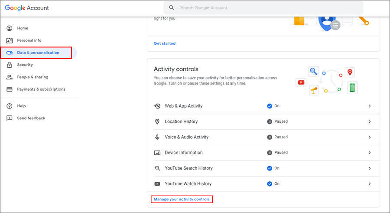Click the Web & App Activity history icon

click(x=157, y=106)
